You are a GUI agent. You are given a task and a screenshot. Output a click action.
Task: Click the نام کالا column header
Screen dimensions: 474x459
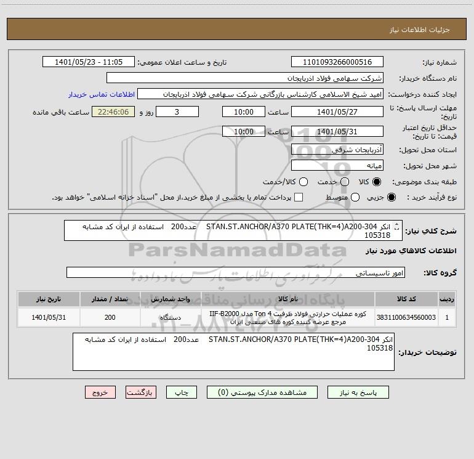288,299
